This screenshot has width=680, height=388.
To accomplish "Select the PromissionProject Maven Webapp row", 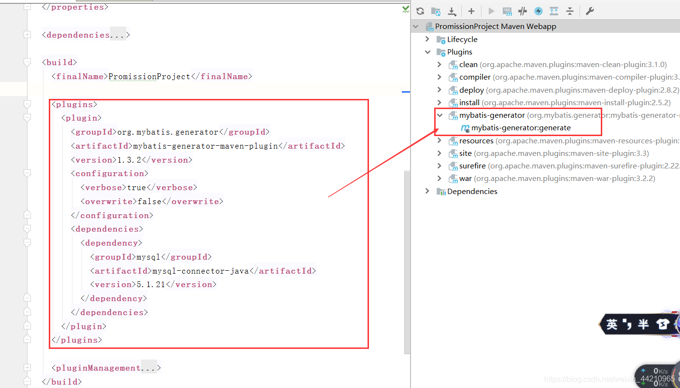I will [545, 27].
